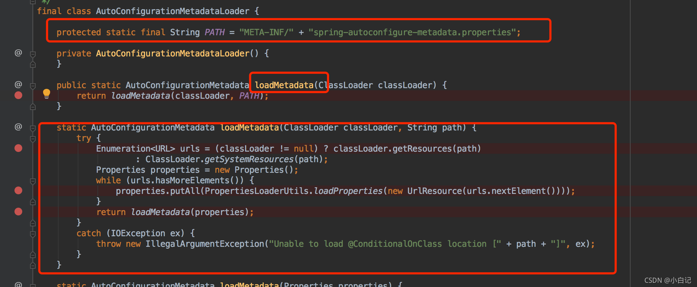This screenshot has height=287, width=697.
Task: Click the "META-INF/" string literal
Action: click(266, 32)
